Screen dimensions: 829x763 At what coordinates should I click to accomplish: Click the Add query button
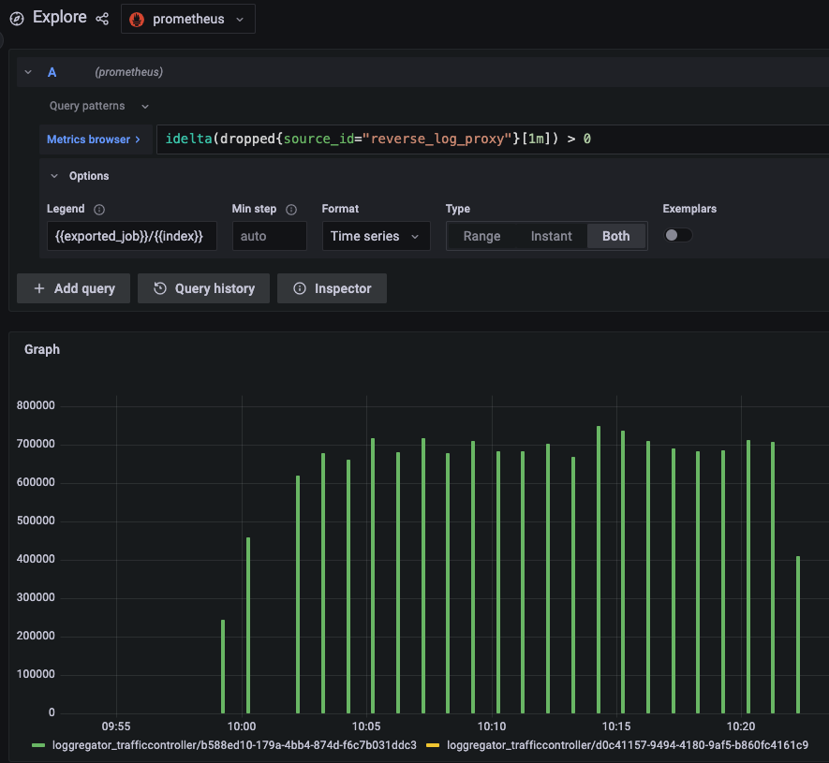pyautogui.click(x=74, y=288)
